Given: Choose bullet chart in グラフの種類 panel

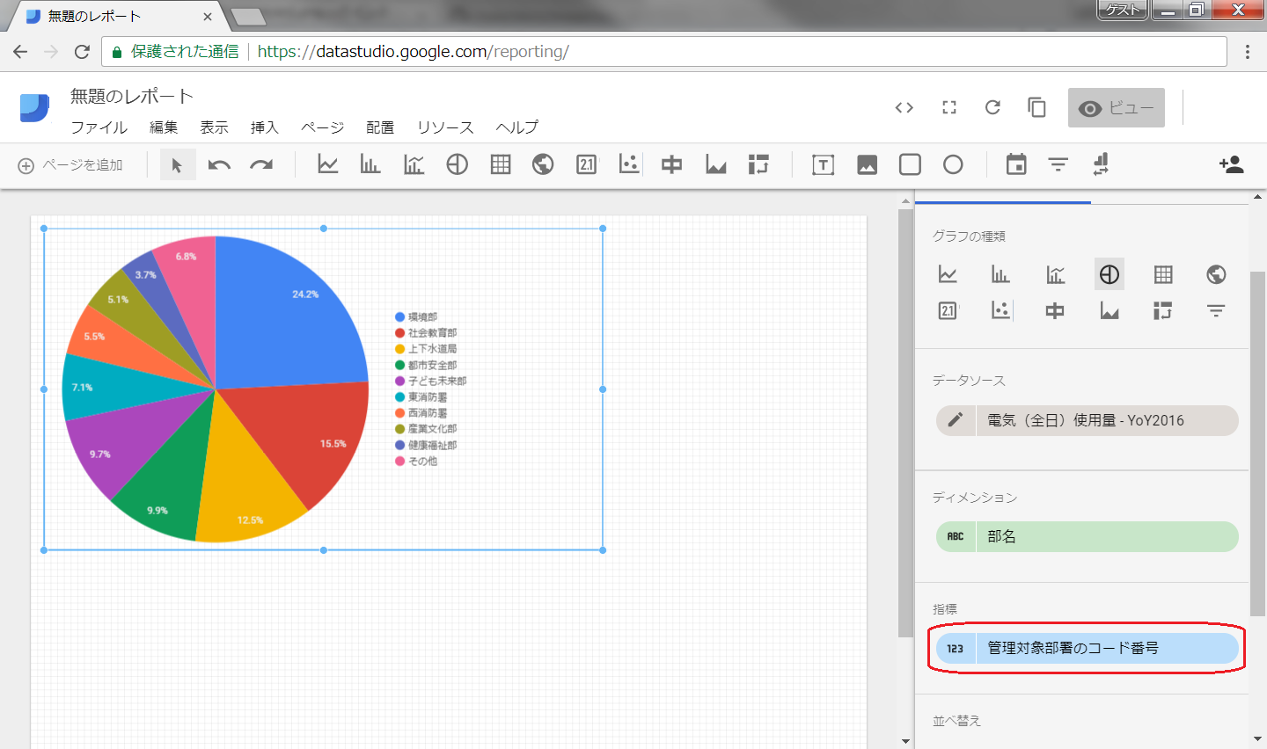Looking at the screenshot, I should [x=1056, y=310].
